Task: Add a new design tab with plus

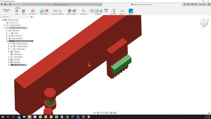Action: click(x=185, y=4)
